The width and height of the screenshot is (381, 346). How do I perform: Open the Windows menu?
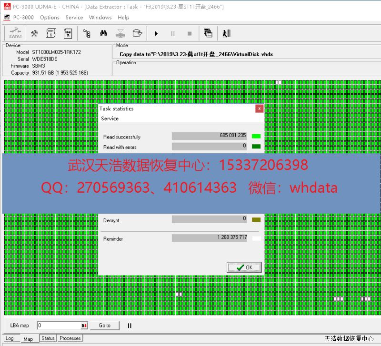[100, 18]
